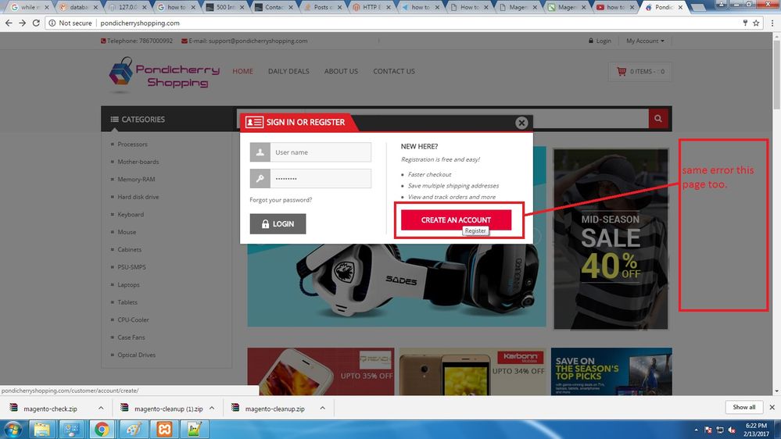Screen dimensions: 781x439
Task: Click the search magnifier button
Action: click(x=659, y=119)
